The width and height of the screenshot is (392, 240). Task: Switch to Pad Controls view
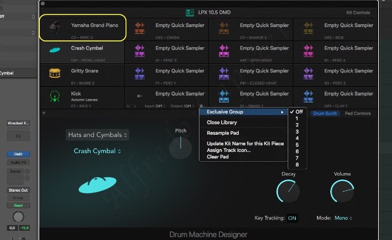(x=357, y=113)
